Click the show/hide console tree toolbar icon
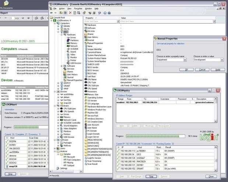Screen dimensions: 228x182 [x=65, y=13]
